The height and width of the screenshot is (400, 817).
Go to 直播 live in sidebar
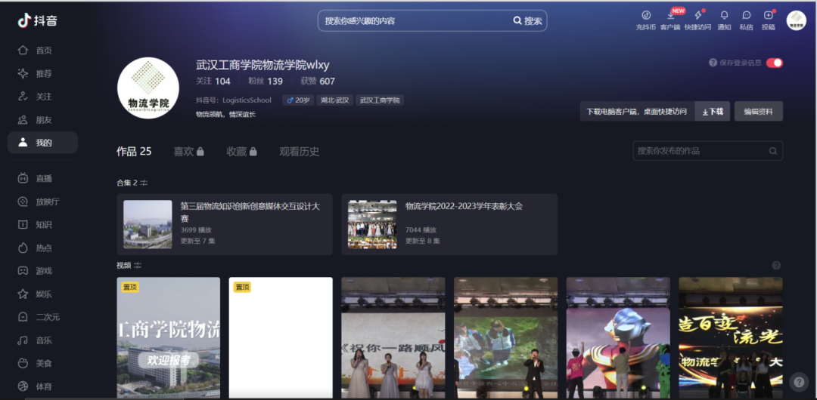[43, 178]
